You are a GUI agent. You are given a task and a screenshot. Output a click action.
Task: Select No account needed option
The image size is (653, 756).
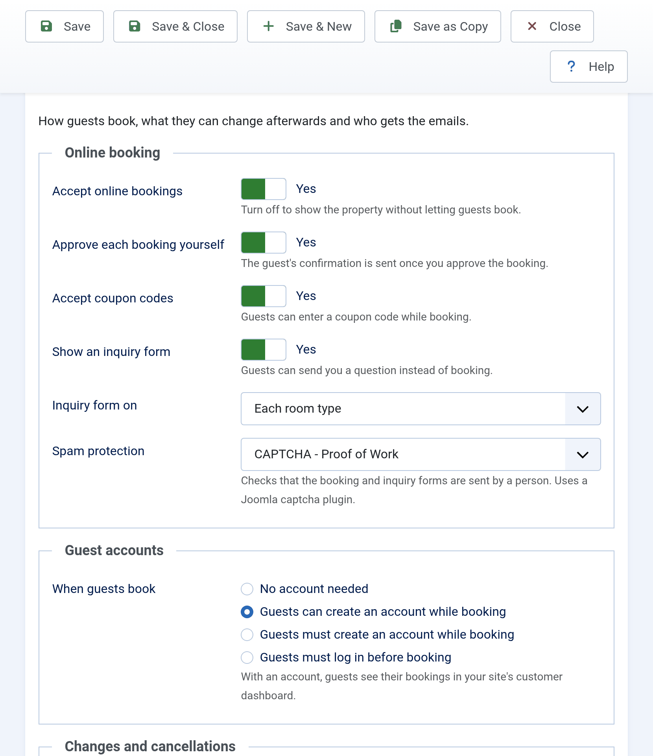tap(247, 589)
